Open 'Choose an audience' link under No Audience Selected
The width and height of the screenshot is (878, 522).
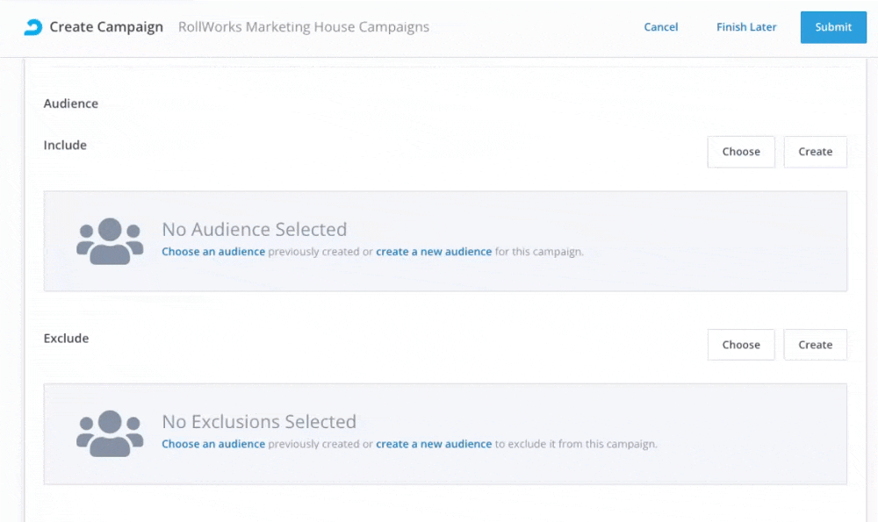coord(213,252)
